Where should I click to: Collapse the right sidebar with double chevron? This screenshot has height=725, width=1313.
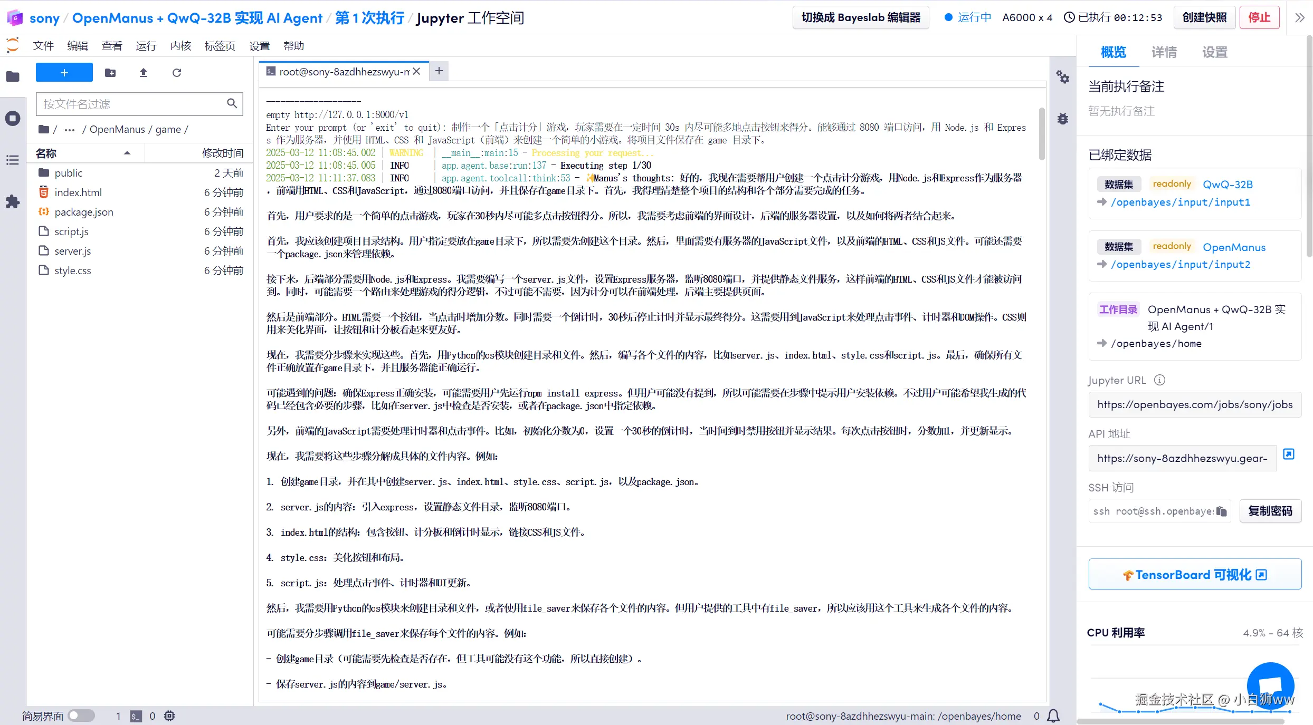1299,17
